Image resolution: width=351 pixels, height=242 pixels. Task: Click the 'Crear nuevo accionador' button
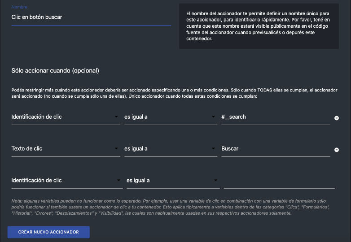pyautogui.click(x=48, y=232)
